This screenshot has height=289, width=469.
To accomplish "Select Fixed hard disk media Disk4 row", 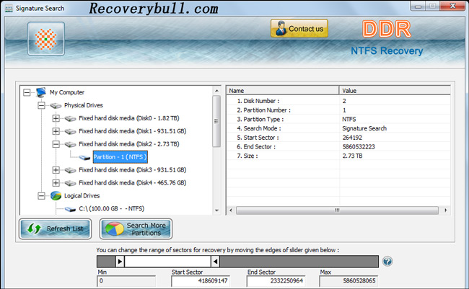I will (133, 183).
